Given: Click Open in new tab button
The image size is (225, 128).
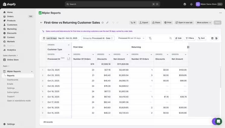Looking at the screenshot, I should pos(184,23).
